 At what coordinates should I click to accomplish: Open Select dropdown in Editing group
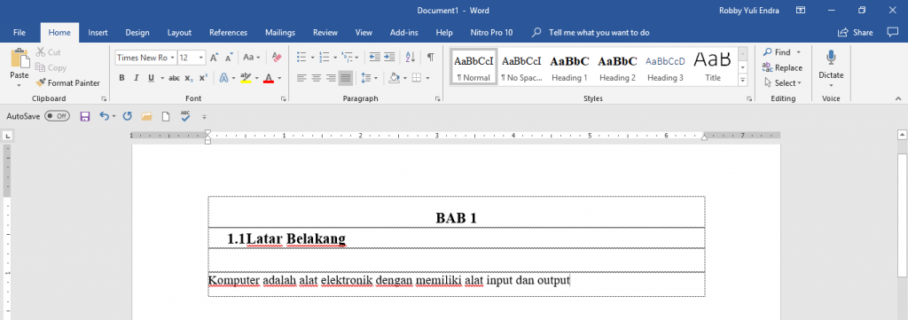[783, 82]
